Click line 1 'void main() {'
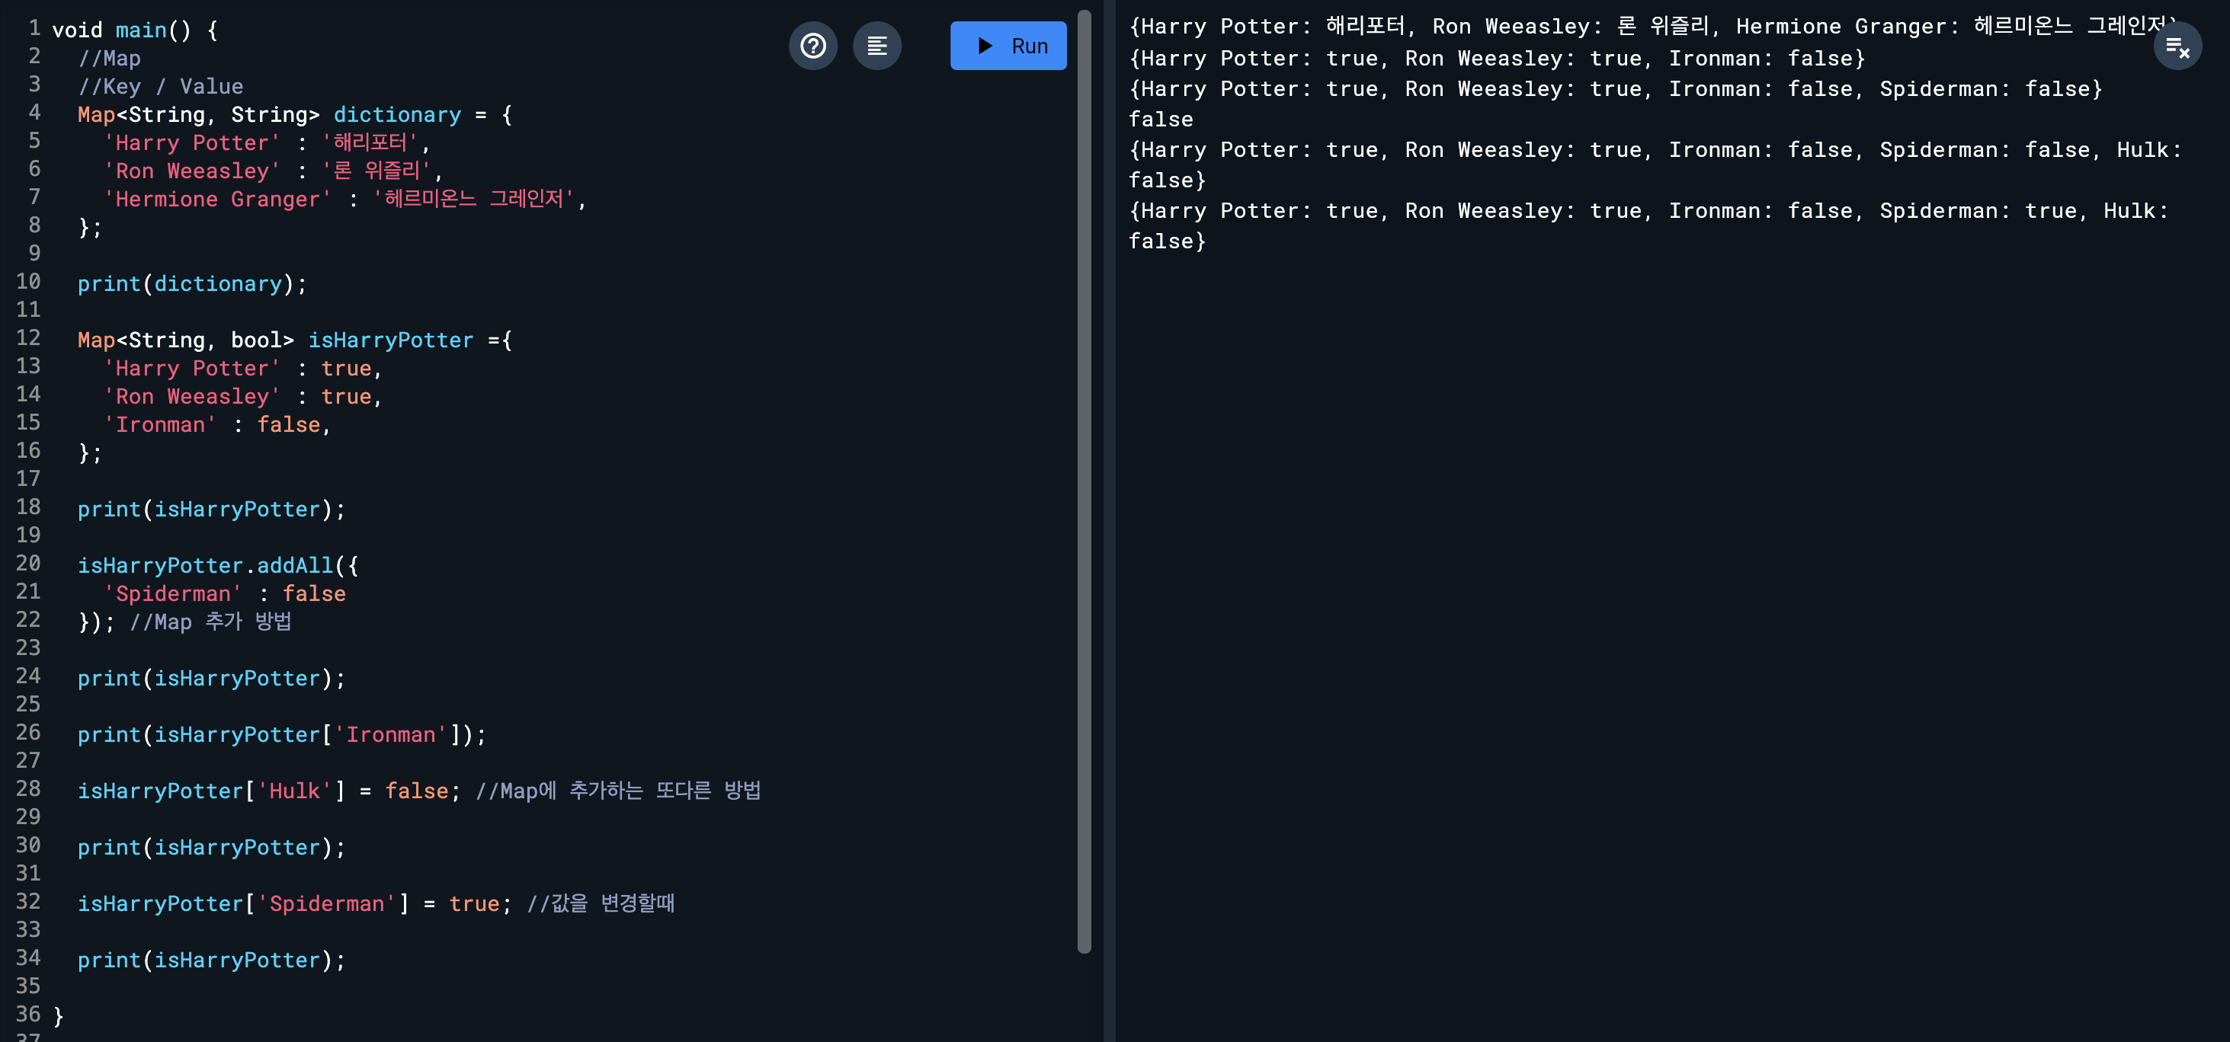2230x1042 pixels. coord(135,30)
